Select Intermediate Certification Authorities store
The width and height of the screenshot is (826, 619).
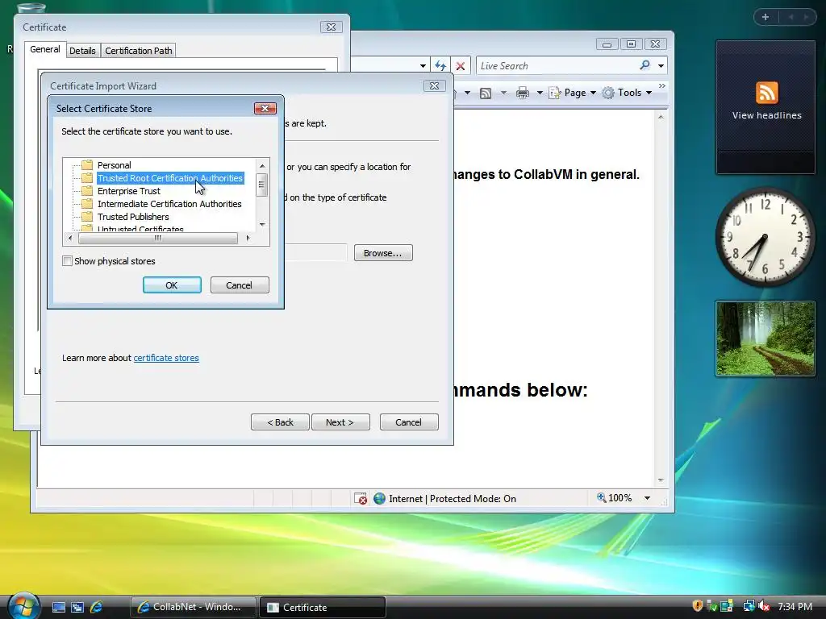click(x=169, y=204)
